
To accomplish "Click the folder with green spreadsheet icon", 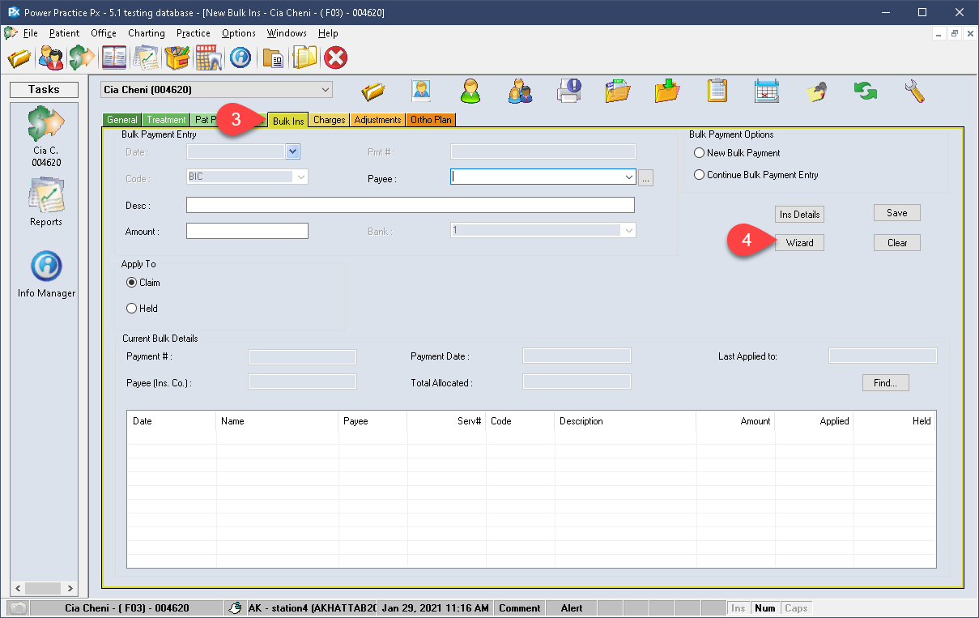I will pyautogui.click(x=618, y=91).
